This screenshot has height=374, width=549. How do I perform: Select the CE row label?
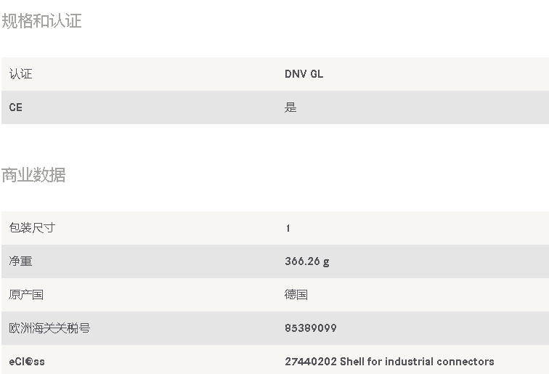point(16,107)
